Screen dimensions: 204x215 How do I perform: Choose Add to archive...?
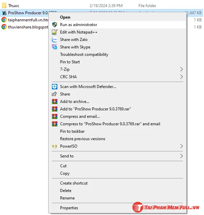[117, 102]
